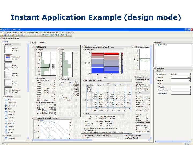Select the Contingency report thumbnail
The height and width of the screenshot is (145, 193).
coord(8,58)
